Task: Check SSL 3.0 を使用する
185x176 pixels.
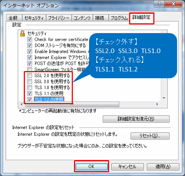Action: 29,82
